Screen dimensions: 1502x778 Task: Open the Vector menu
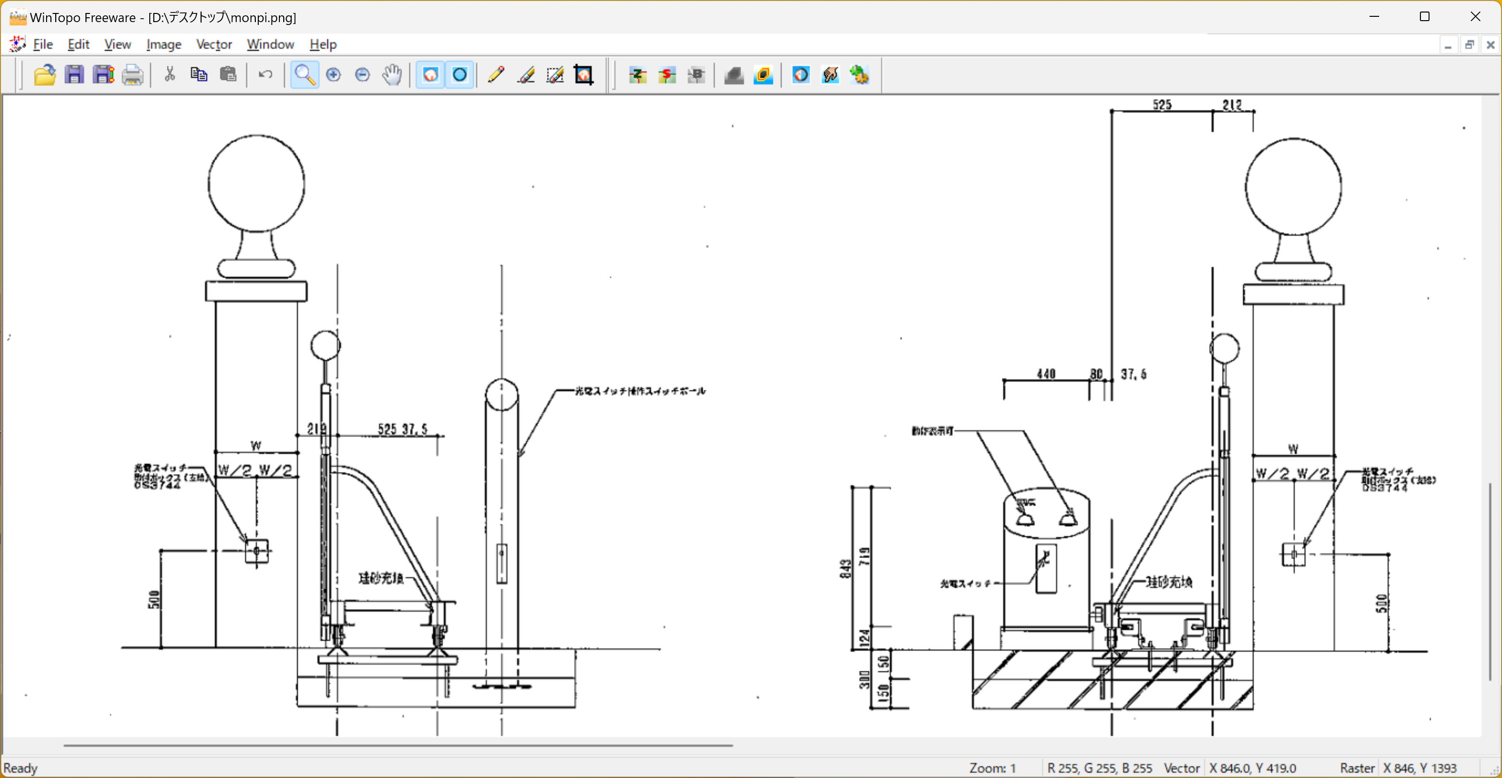pos(214,44)
